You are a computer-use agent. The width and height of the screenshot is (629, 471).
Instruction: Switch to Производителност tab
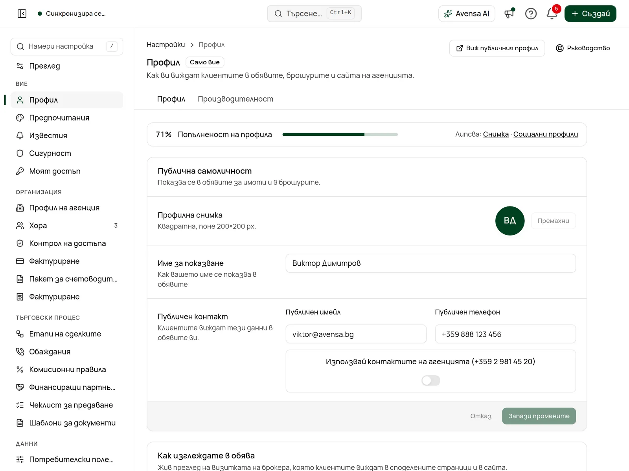235,99
